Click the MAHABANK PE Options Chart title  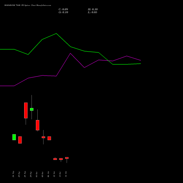[x=28, y=5]
